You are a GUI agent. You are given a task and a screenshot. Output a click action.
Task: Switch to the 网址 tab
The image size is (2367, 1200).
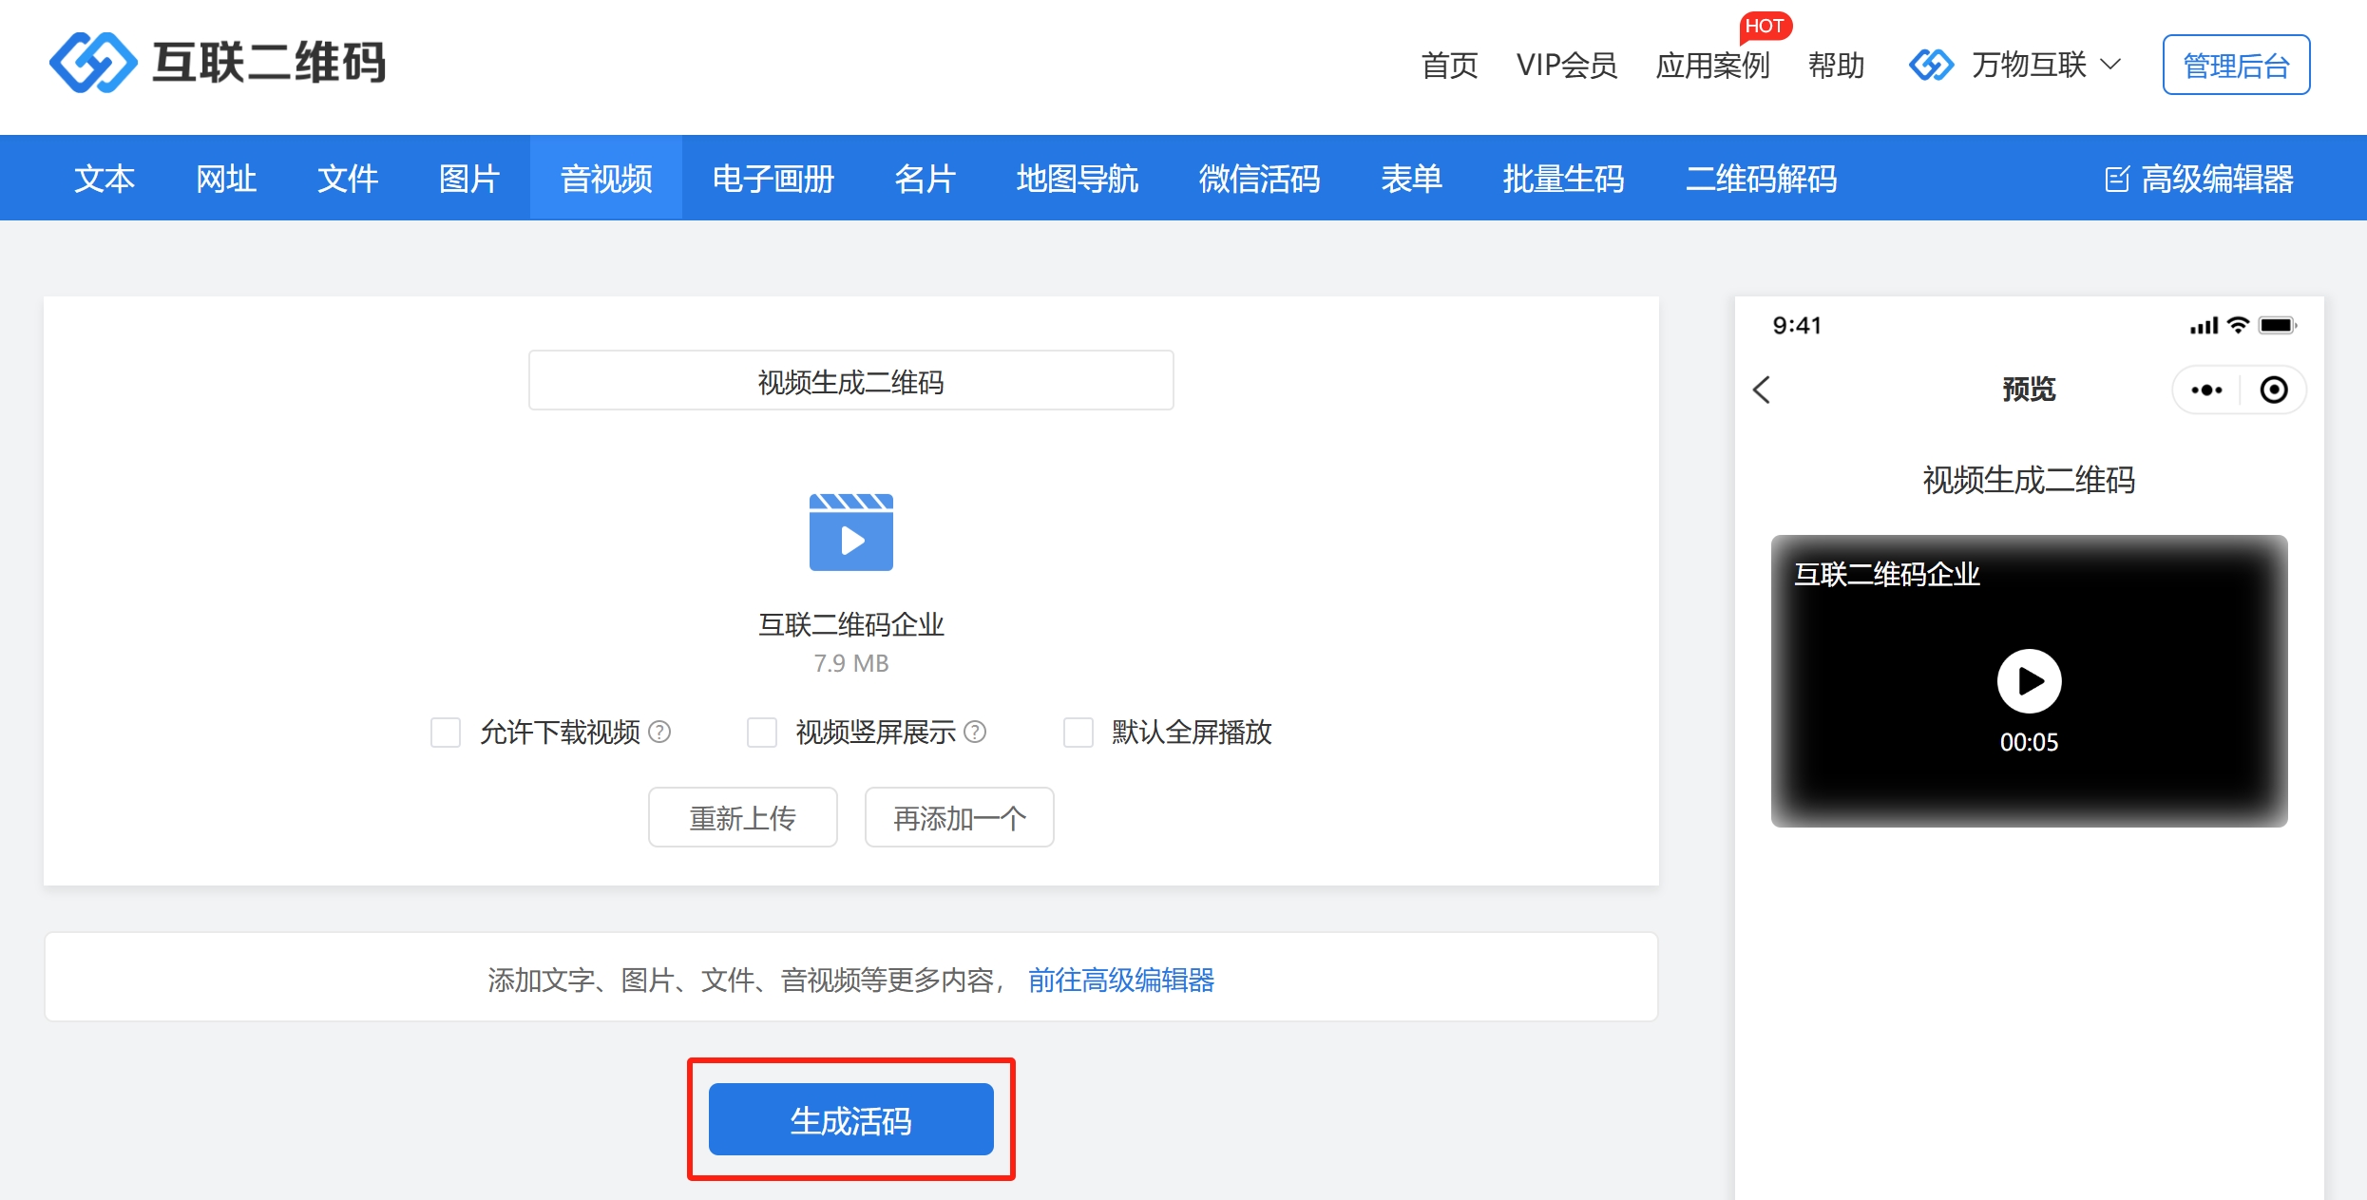pos(226,179)
